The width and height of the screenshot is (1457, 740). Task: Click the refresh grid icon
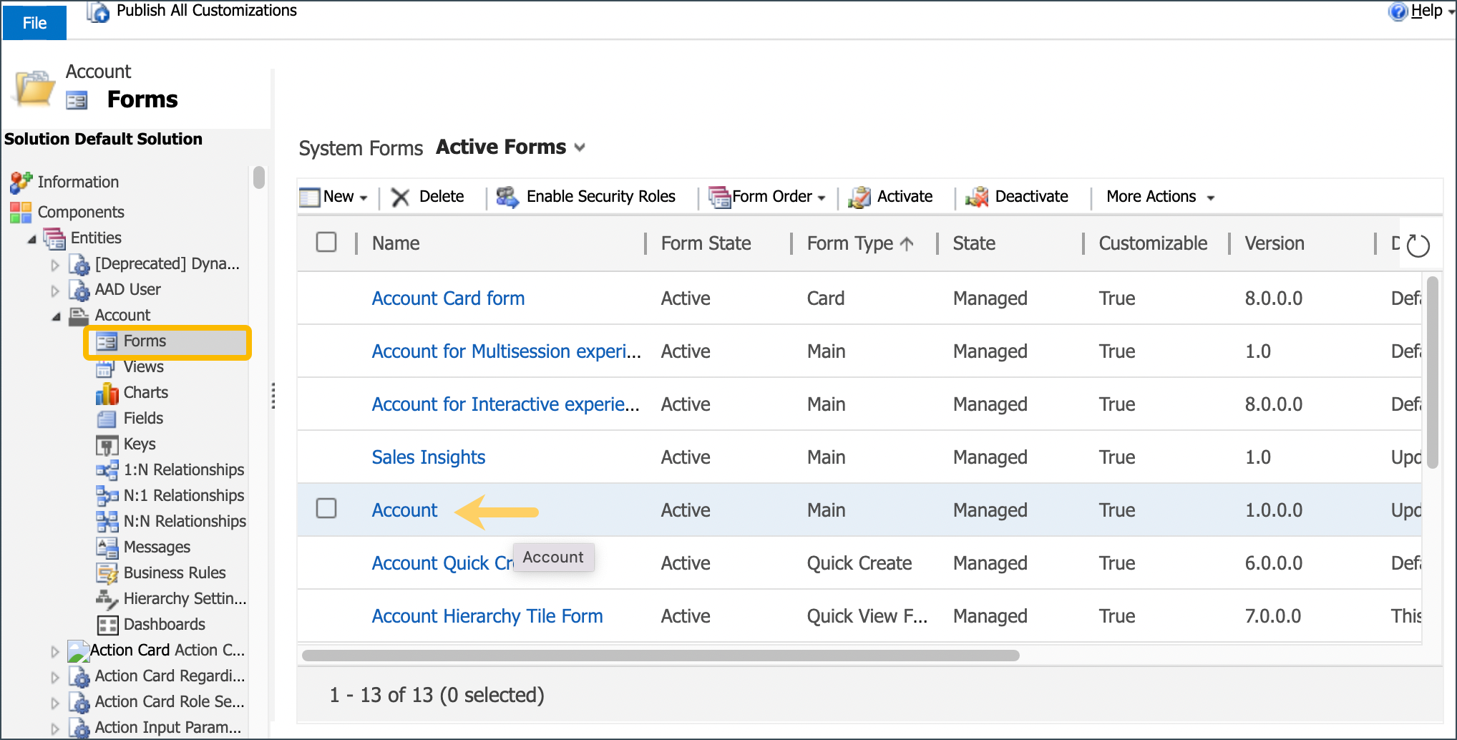pos(1418,245)
